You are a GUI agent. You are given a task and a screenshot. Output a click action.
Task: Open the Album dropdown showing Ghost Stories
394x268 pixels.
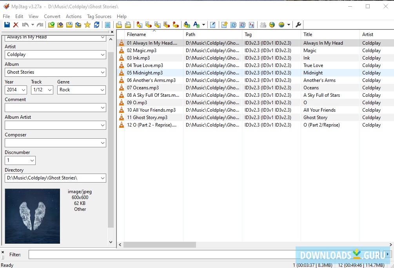point(103,72)
